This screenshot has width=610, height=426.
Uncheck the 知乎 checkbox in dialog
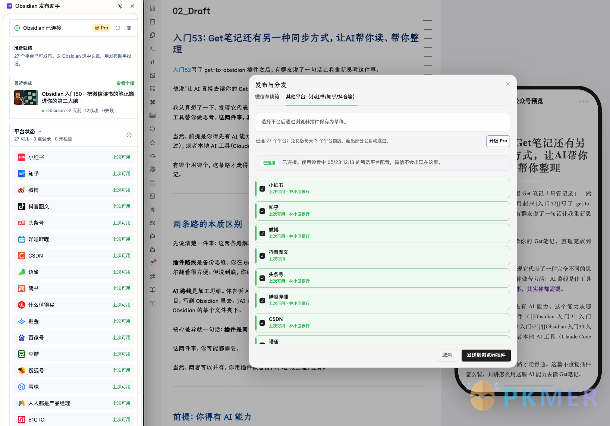[262, 211]
